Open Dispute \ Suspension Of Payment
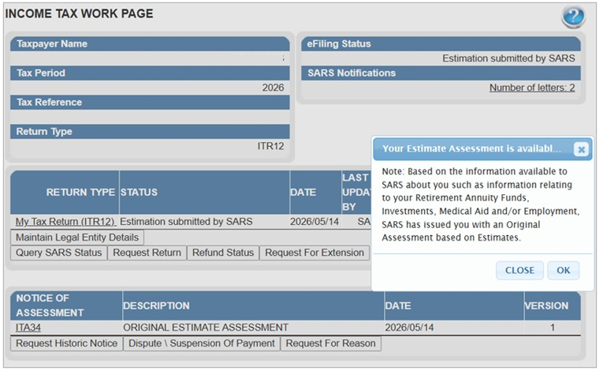Viewport: 603px width, 371px height. 202,343
